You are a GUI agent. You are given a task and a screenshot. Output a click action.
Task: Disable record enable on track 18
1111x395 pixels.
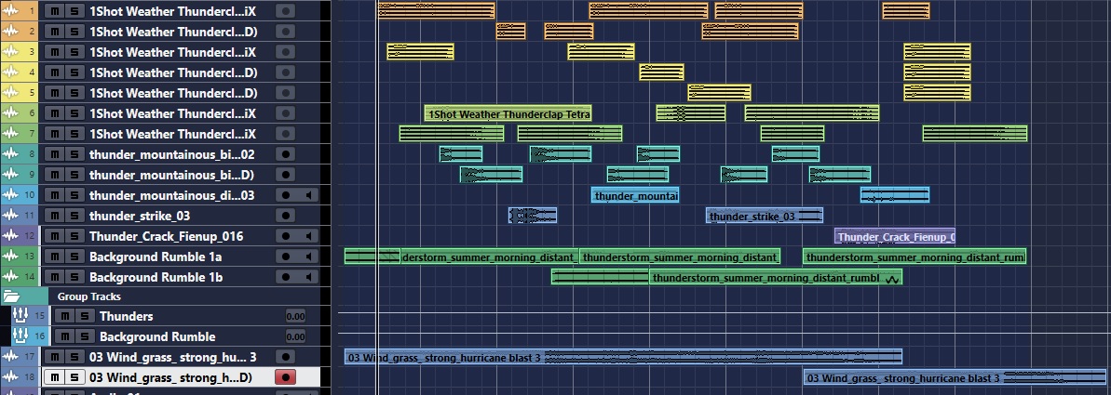pos(287,377)
